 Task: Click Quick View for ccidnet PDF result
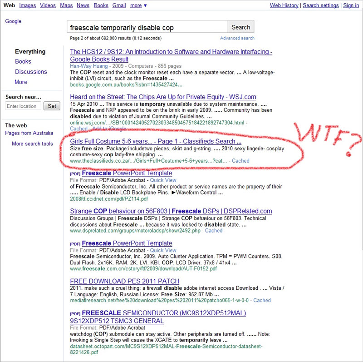tap(163, 180)
